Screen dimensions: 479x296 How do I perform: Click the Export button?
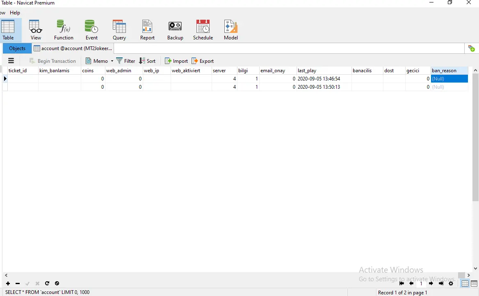pyautogui.click(x=203, y=61)
